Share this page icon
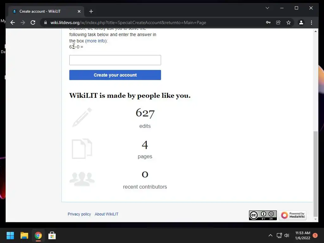Screen dimensions: 324x243 click(278, 22)
